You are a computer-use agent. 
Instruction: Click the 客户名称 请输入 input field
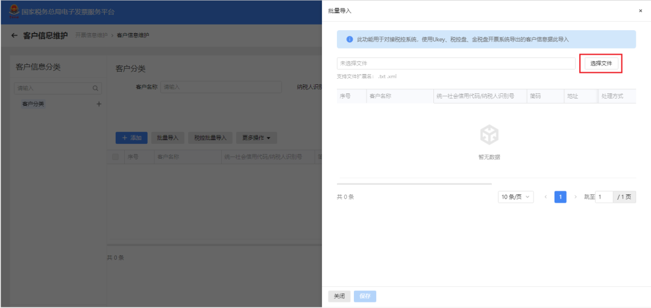coord(221,87)
